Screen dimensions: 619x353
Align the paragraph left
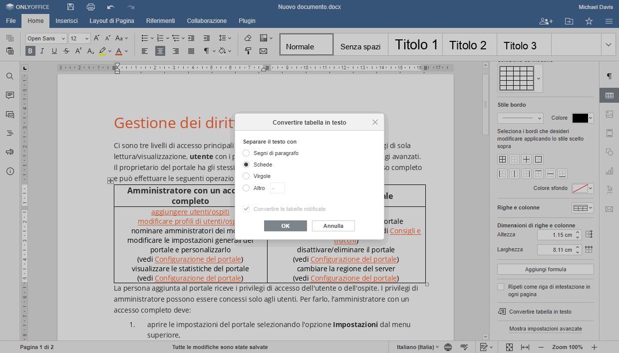(145, 51)
